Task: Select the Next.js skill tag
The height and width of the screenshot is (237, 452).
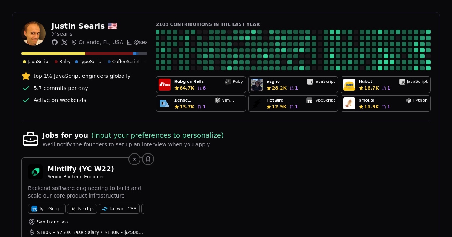Action: pos(82,209)
